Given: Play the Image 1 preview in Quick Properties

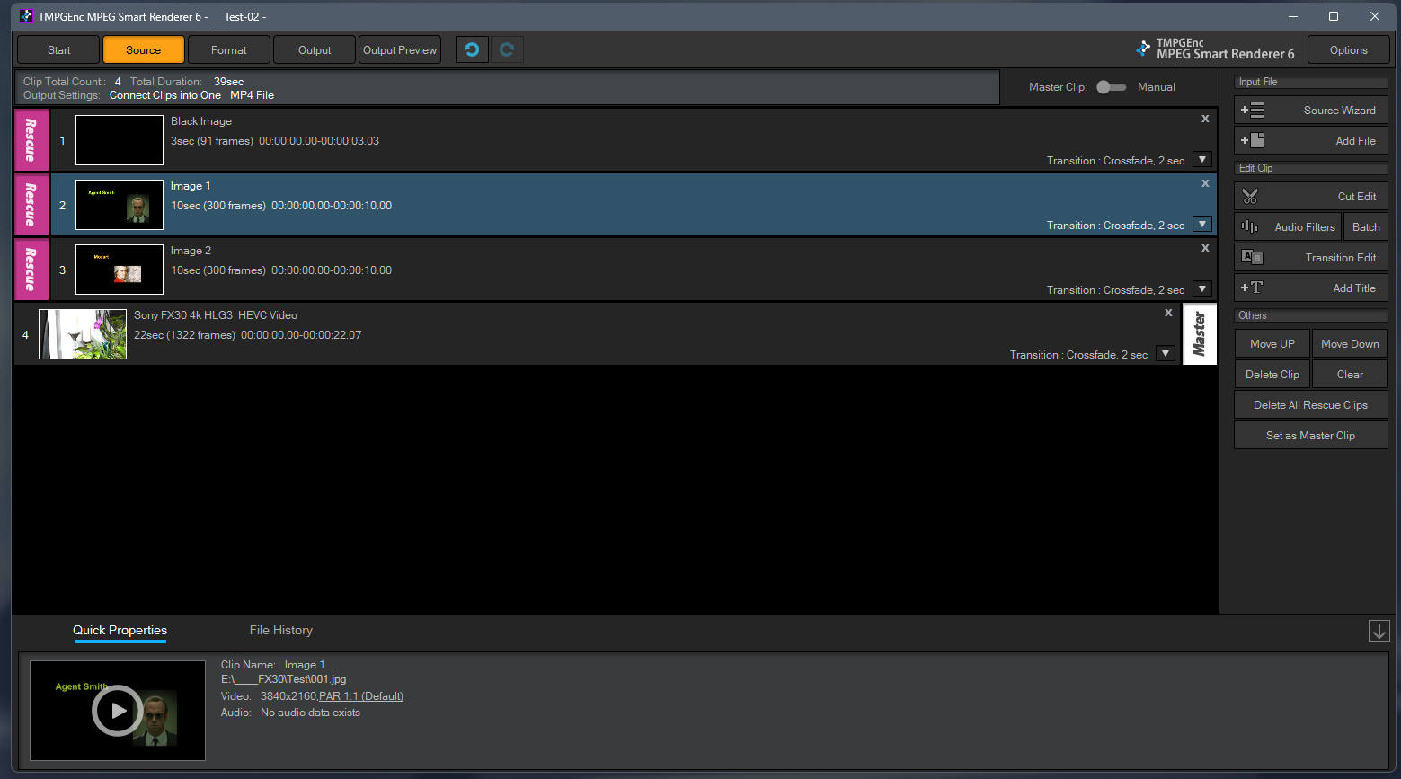Looking at the screenshot, I should [x=118, y=711].
